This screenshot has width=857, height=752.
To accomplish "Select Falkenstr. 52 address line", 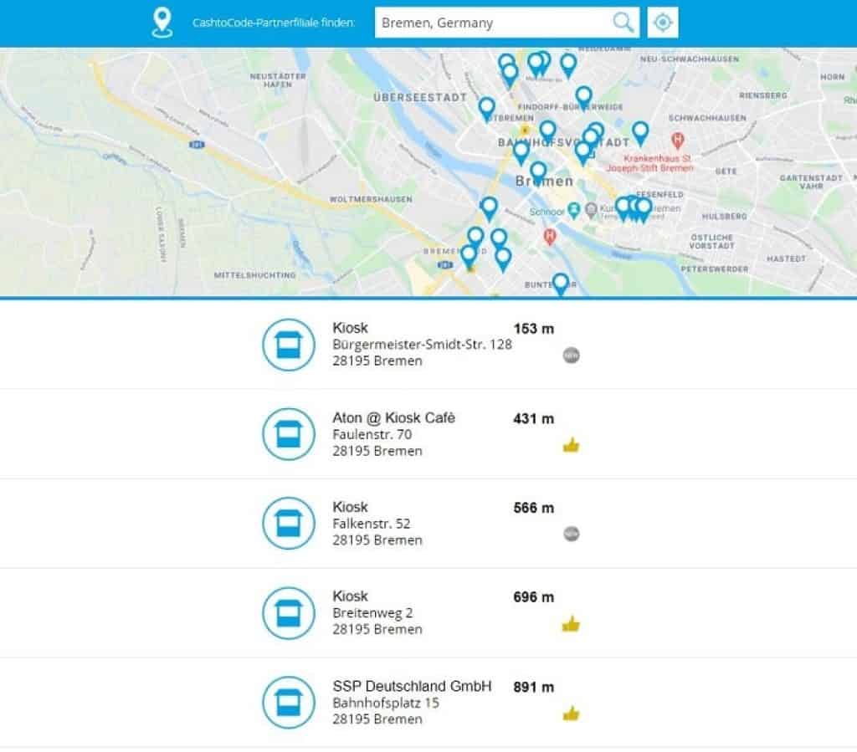I will click(371, 523).
